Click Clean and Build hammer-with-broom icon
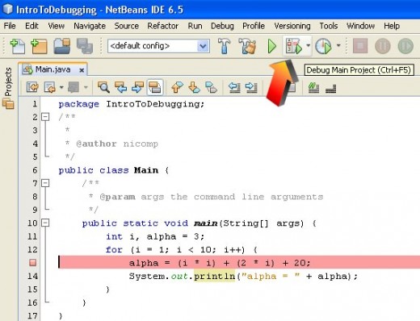The width and height of the screenshot is (420, 321). point(247,46)
